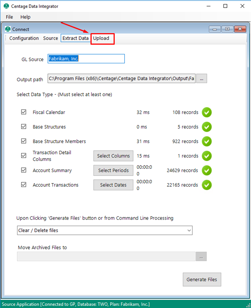Screen dimensions: 251x308
Task: Browse for the Output path folder
Action: (201, 79)
